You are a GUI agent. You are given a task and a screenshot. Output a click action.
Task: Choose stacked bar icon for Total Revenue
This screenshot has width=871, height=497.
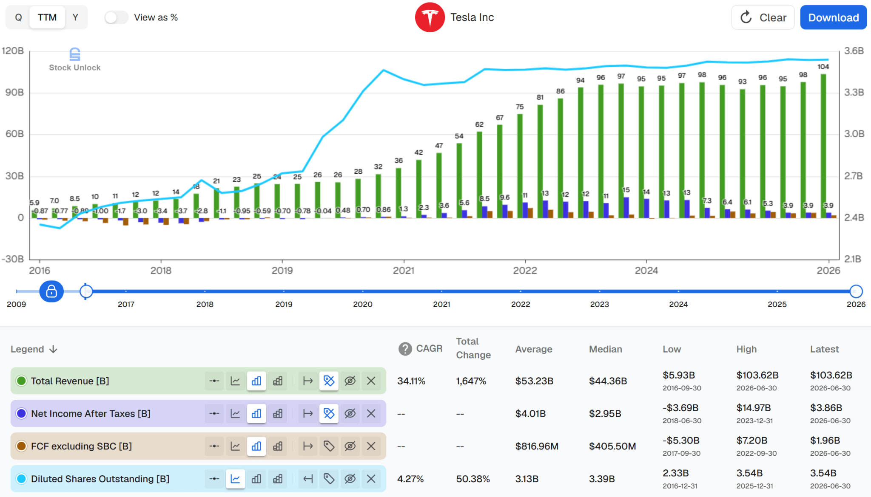(x=278, y=381)
